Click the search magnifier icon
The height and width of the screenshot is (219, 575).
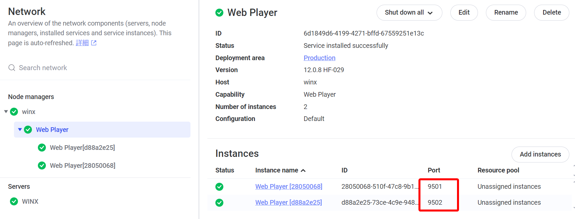point(12,68)
